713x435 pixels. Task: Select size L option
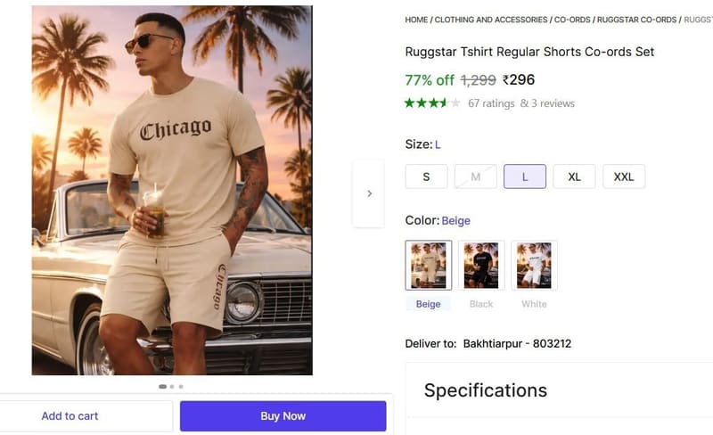525,176
